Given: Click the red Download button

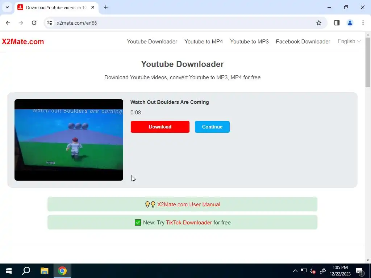Looking at the screenshot, I should [160, 127].
